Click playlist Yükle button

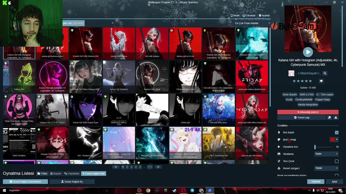(42, 174)
